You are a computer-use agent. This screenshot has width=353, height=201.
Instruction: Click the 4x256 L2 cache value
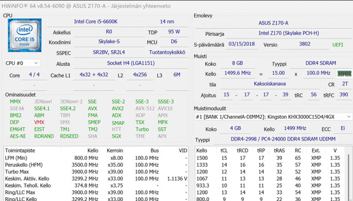pyautogui.click(x=140, y=75)
